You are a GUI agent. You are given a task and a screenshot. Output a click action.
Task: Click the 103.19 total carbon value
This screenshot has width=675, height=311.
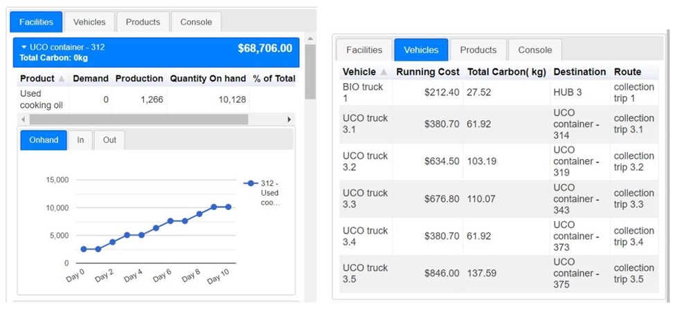coord(481,162)
